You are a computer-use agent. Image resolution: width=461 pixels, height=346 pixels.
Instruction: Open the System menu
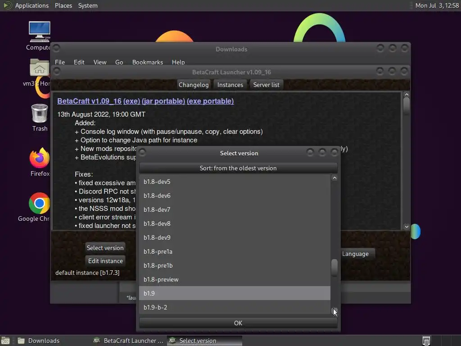coord(88,5)
